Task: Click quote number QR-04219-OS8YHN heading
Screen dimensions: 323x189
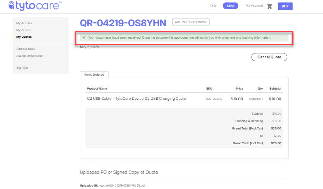Action: click(x=123, y=23)
